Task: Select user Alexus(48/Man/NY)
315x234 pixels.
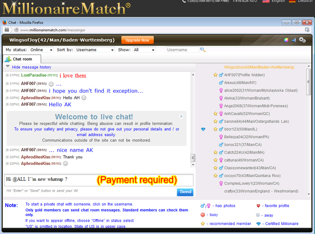Action: click(240, 83)
